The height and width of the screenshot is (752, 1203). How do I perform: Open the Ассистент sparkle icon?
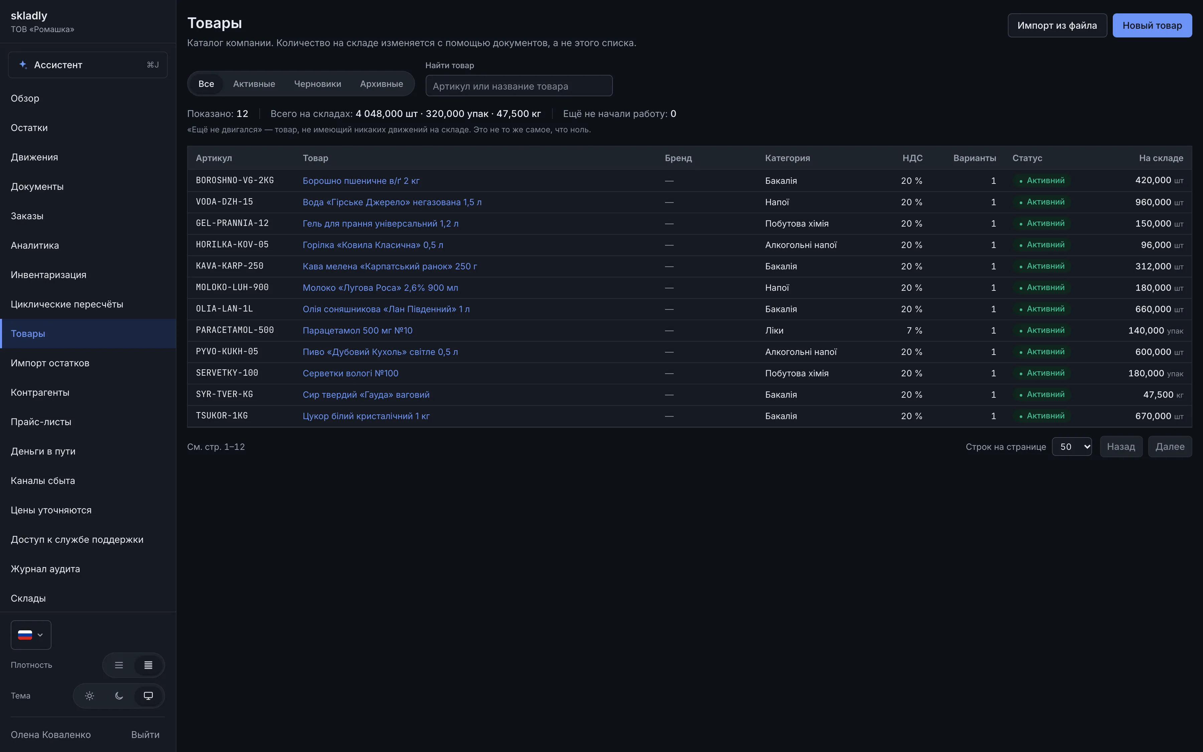[23, 65]
